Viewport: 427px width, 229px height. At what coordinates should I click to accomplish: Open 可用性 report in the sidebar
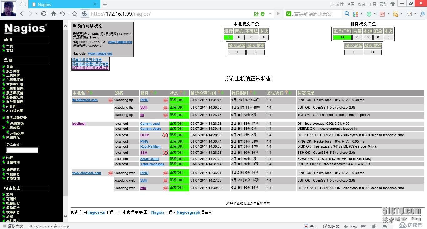(x=11, y=199)
